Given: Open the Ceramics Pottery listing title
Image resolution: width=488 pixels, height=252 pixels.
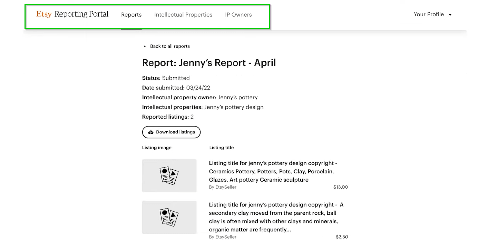Looking at the screenshot, I should 273,171.
